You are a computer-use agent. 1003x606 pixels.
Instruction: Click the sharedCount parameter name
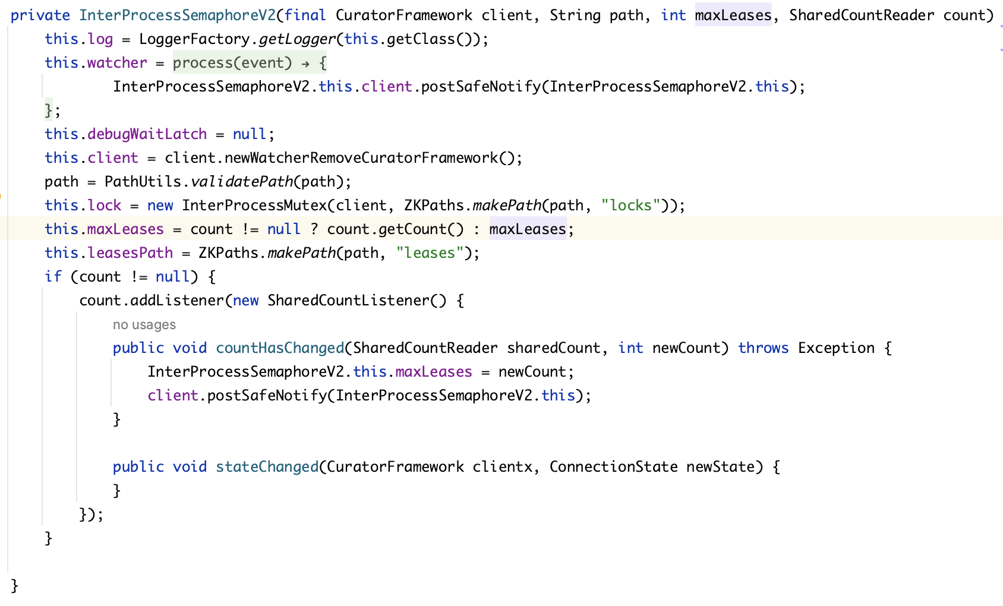554,348
